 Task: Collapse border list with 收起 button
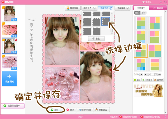[x=96, y=39]
